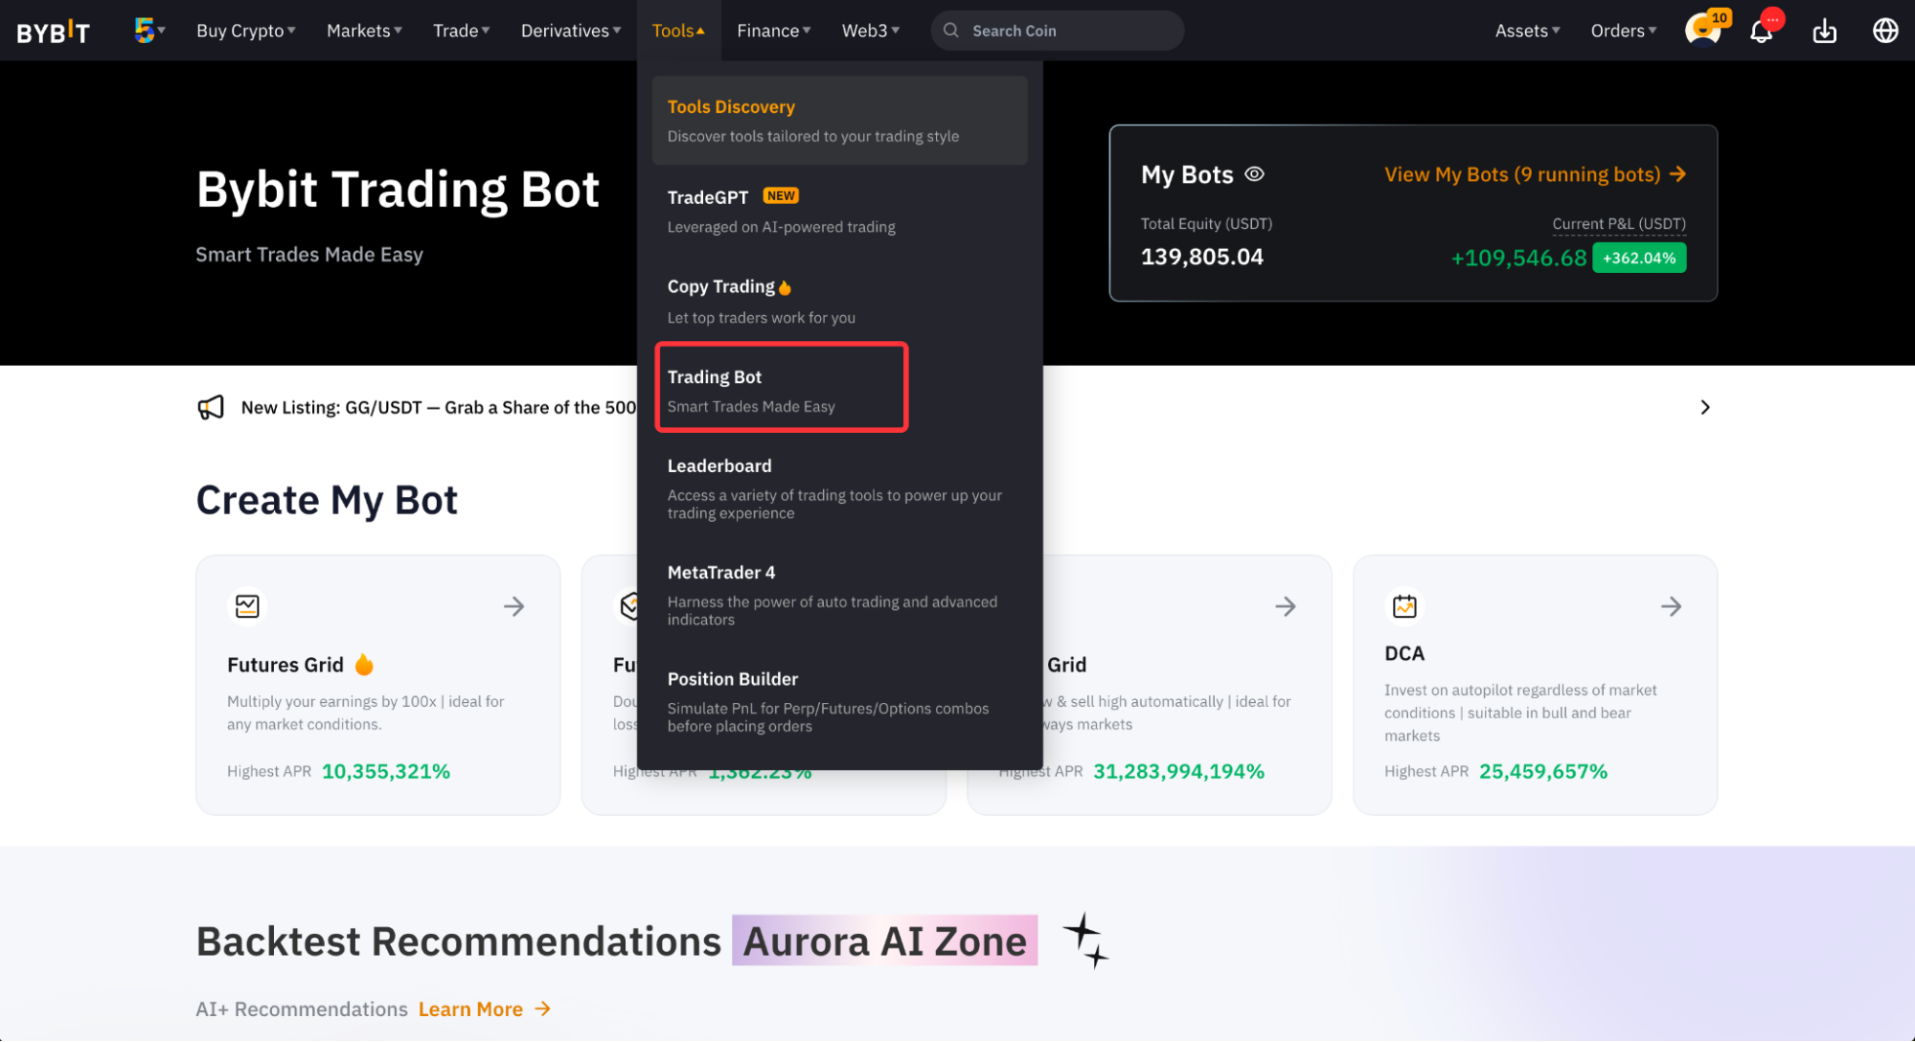Open View My Bots link
This screenshot has width=1915, height=1042.
coord(1534,174)
